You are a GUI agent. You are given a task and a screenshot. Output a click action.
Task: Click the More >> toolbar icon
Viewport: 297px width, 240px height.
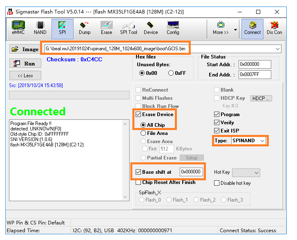click(x=221, y=28)
